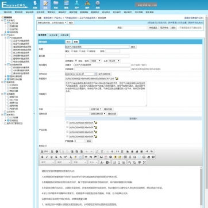Insert a bulleted list in the editor
This screenshot has width=208, height=208.
[102, 152]
